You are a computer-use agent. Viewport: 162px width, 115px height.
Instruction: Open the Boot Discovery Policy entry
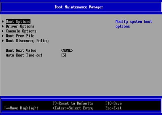27,41
